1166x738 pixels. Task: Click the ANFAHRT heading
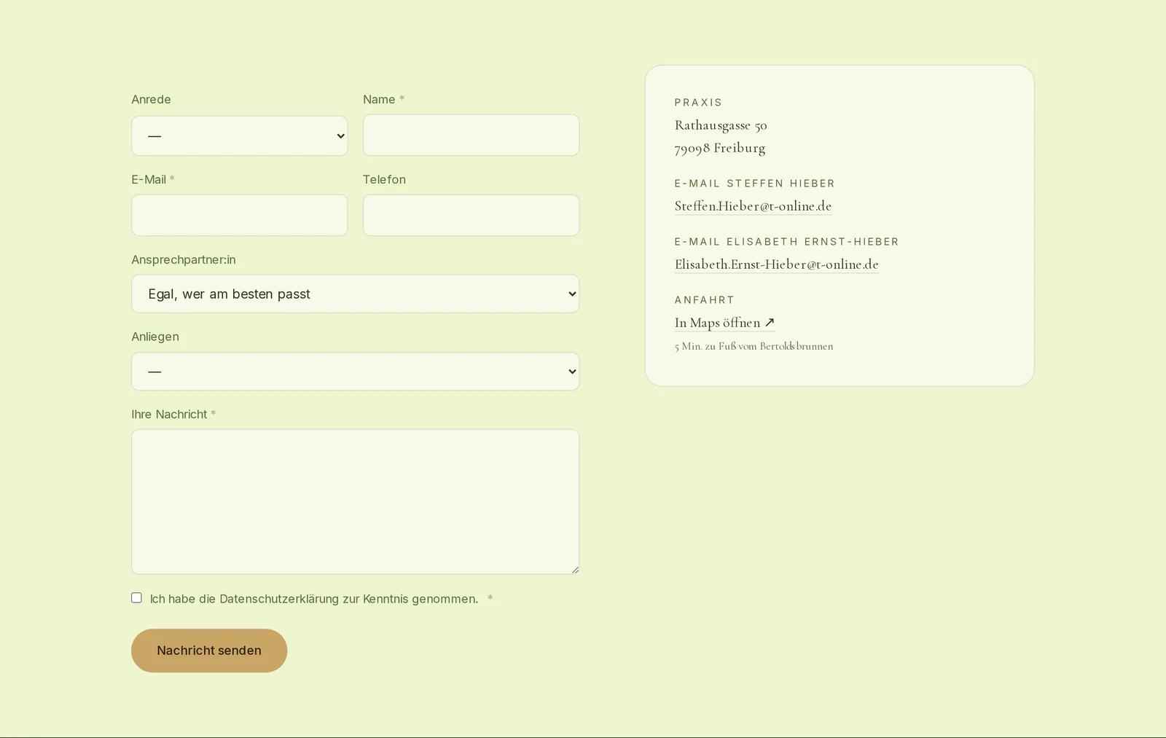[x=704, y=300]
